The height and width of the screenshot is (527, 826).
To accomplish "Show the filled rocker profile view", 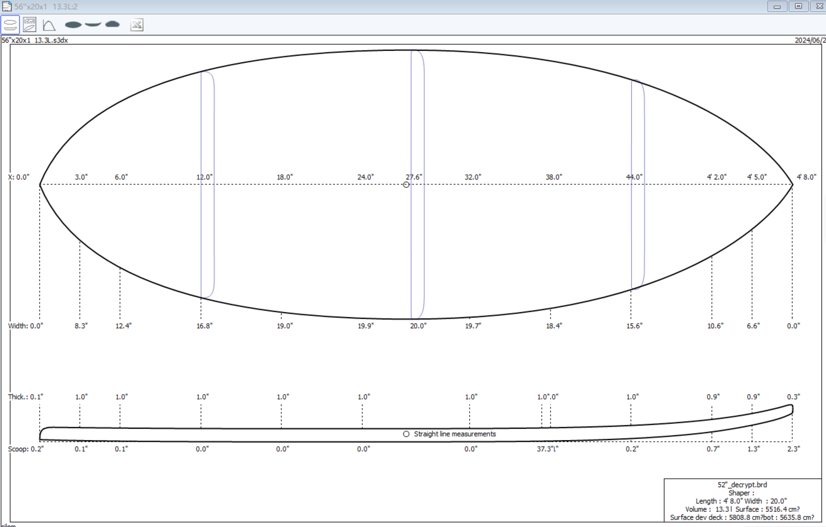I will (93, 24).
